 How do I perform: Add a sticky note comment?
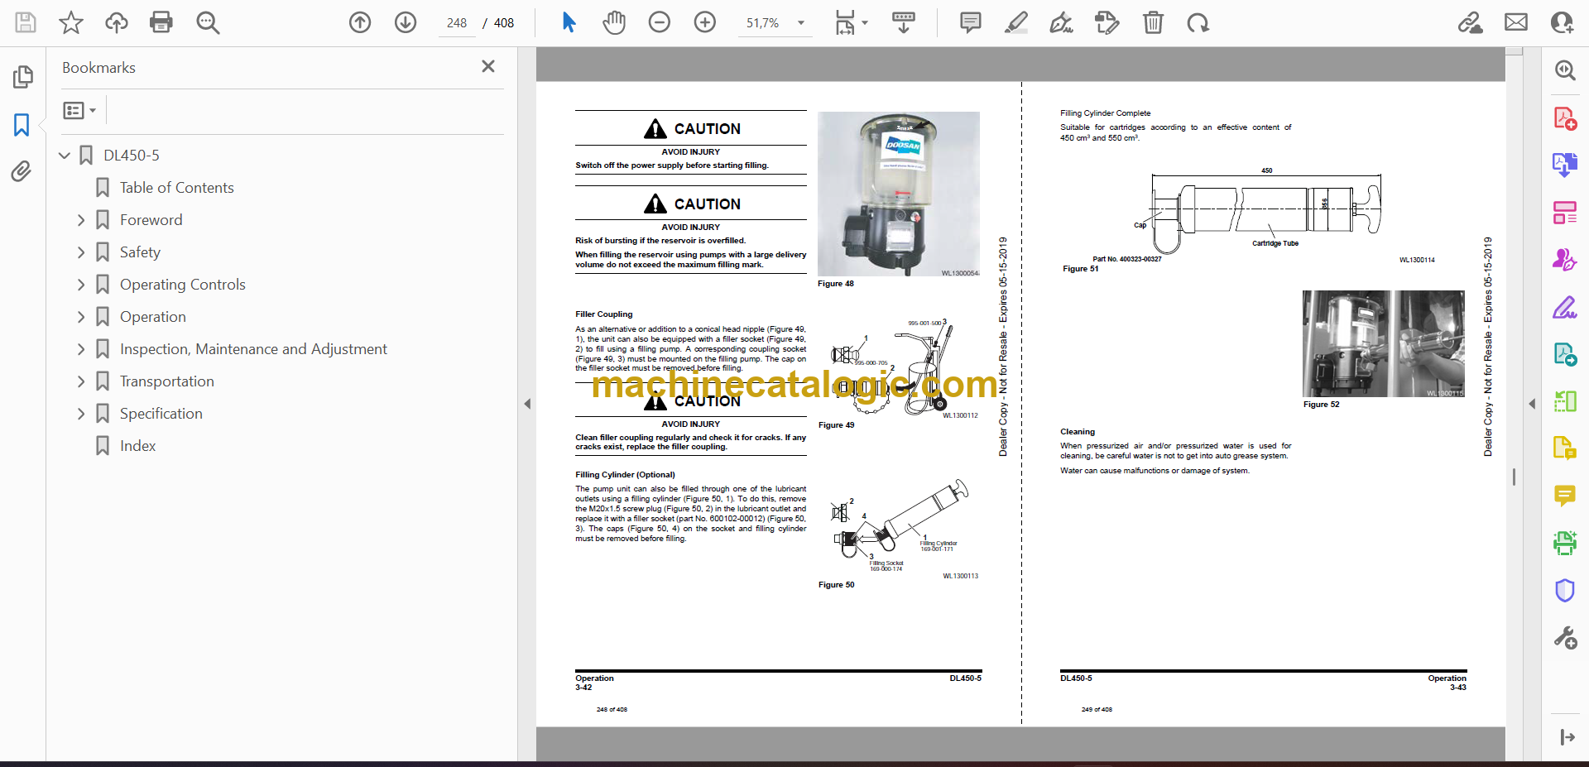click(971, 22)
